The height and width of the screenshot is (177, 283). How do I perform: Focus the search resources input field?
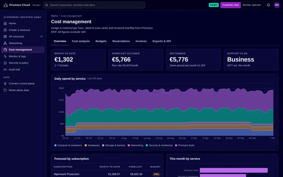pyautogui.click(x=94, y=5)
